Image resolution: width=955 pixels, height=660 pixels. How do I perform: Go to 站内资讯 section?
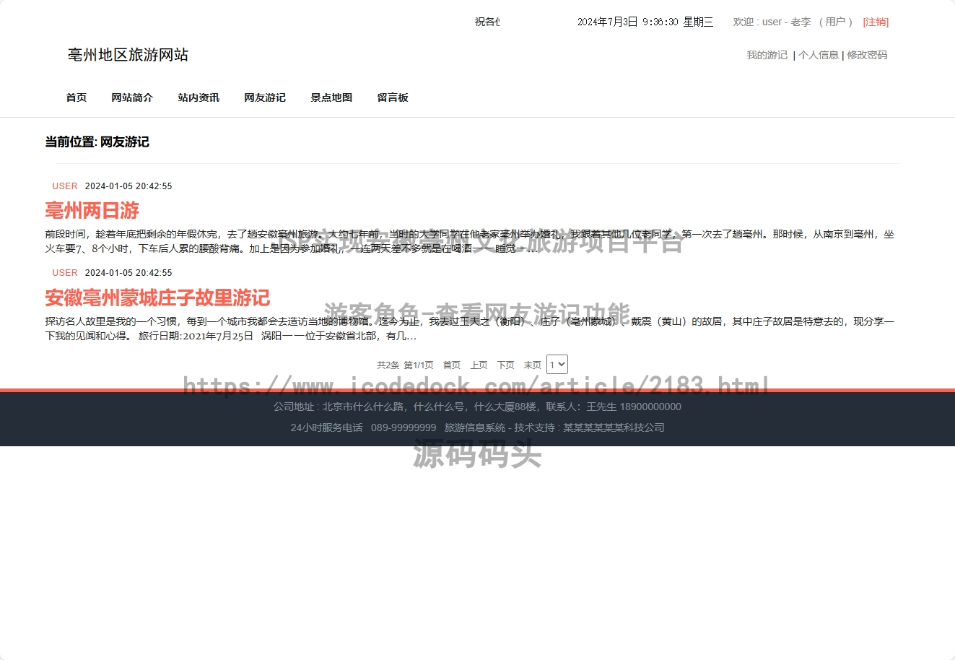(199, 97)
